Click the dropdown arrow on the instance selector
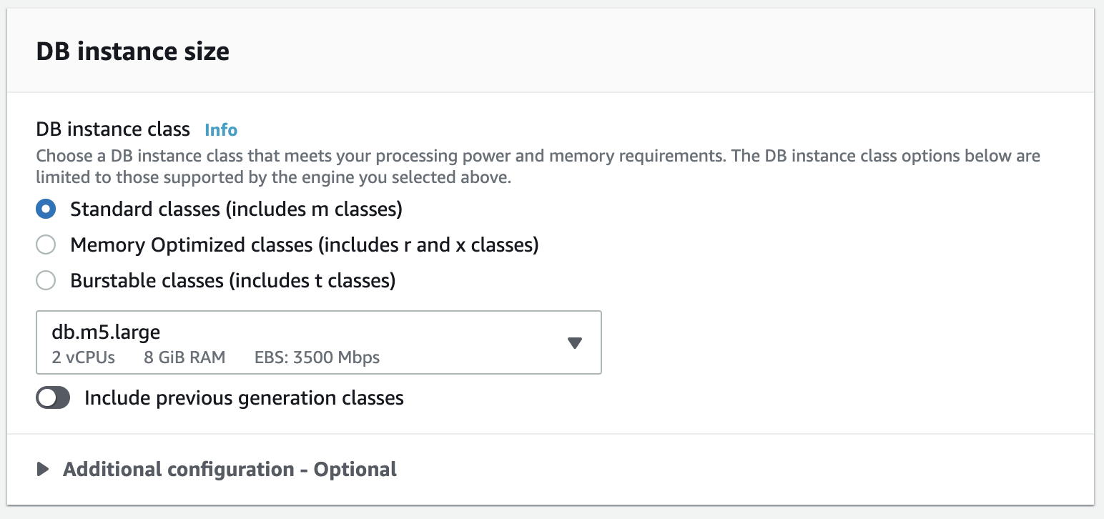Viewport: 1104px width, 519px height. (x=575, y=343)
